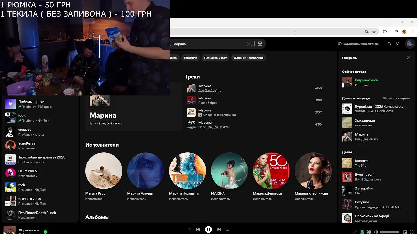Screen dimensions: 417x234
Task: Open the notifications bell
Action: click(x=389, y=44)
